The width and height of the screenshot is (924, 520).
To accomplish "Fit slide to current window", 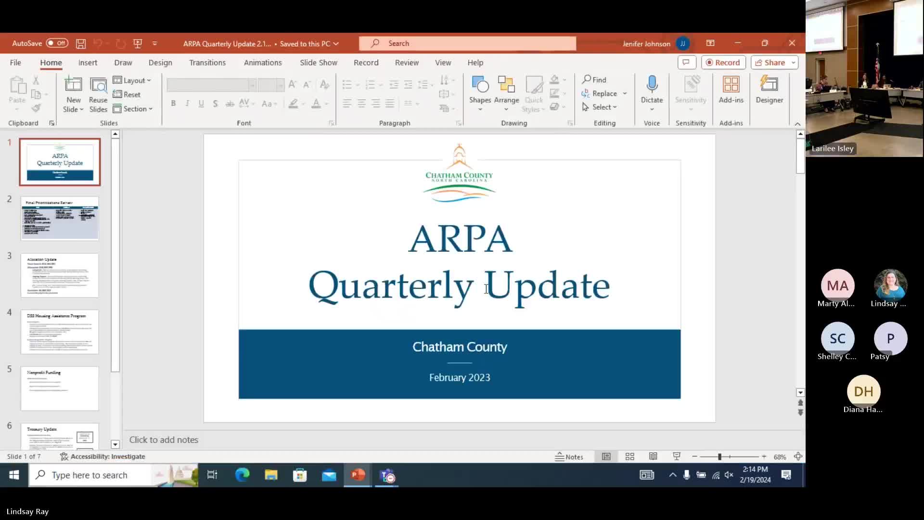I will click(x=798, y=456).
